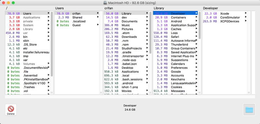Expand the Android folder arrow in Library column

[197, 21]
